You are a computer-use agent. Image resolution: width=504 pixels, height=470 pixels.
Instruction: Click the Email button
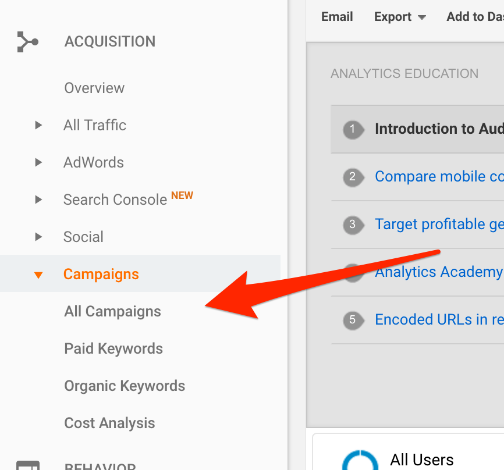click(337, 17)
